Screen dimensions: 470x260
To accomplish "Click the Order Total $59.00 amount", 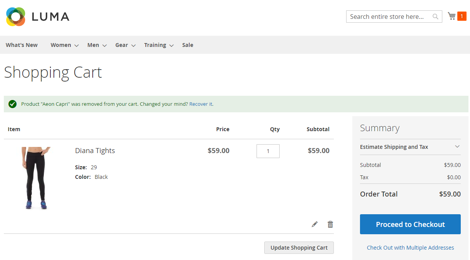I will pyautogui.click(x=450, y=194).
